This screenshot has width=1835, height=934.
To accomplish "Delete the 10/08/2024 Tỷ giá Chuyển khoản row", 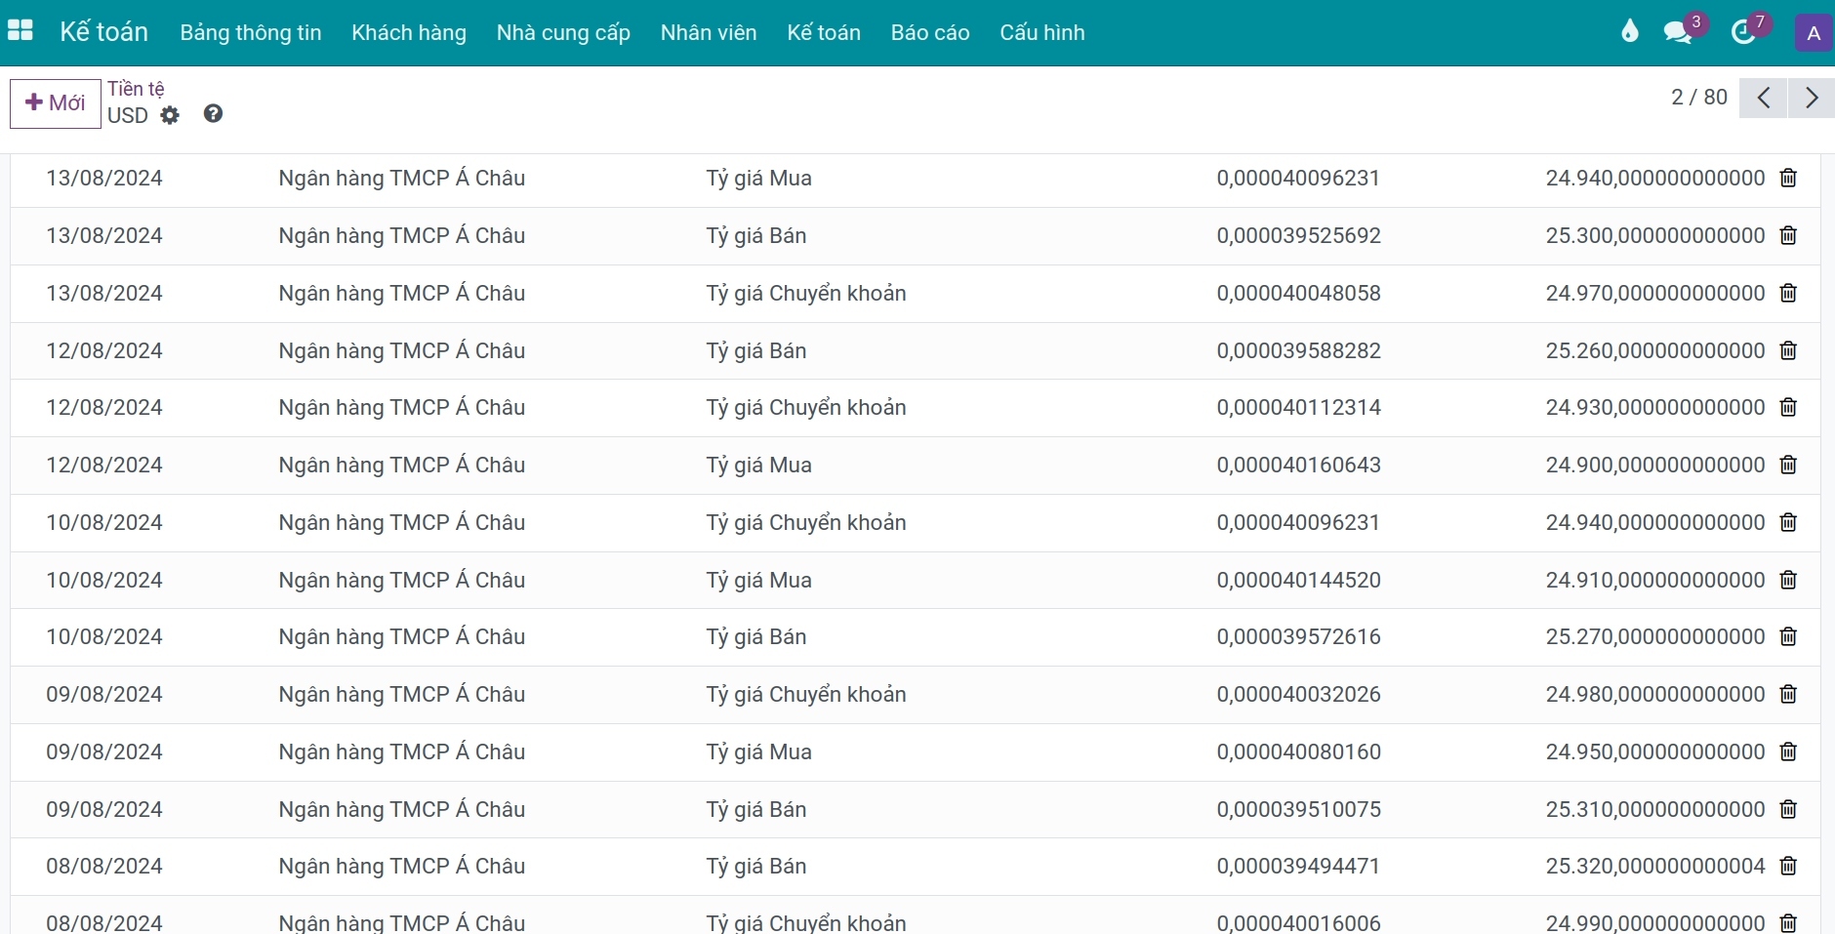I will pyautogui.click(x=1788, y=522).
